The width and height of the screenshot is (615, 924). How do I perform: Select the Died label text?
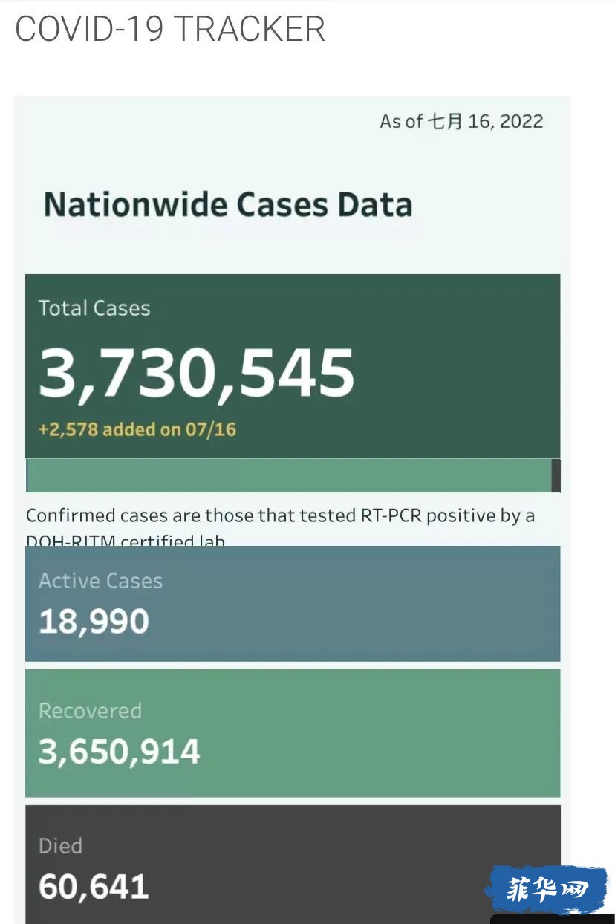(x=60, y=846)
